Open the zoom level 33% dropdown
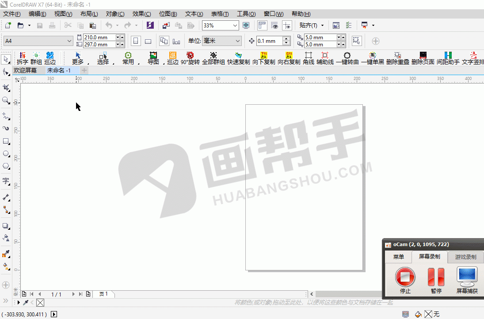 point(235,25)
